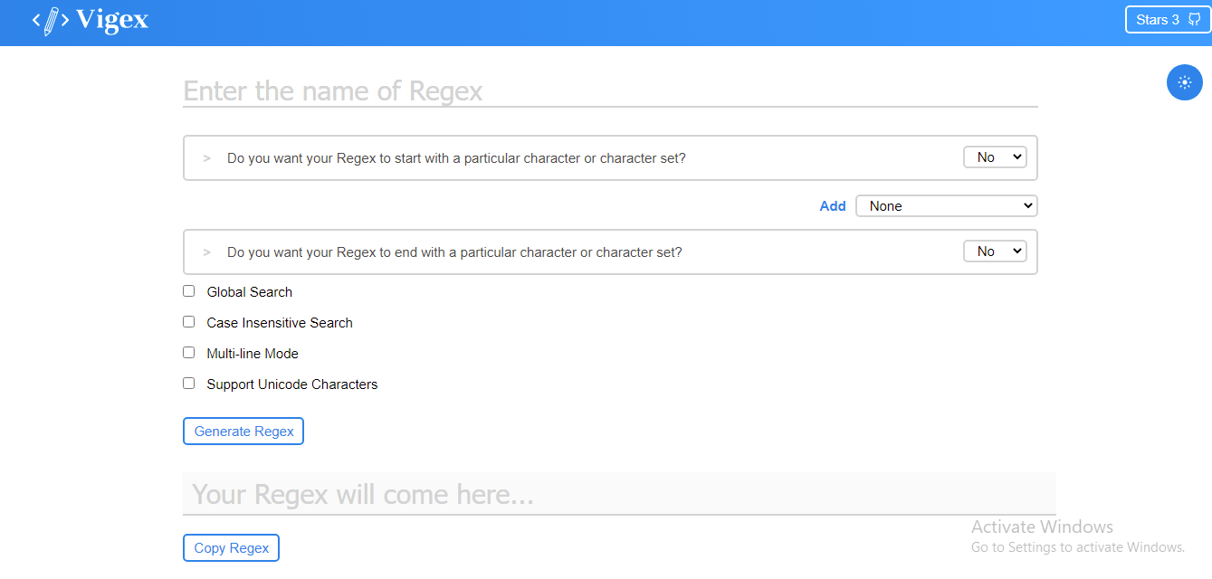The height and width of the screenshot is (579, 1212).
Task: Click the chevron beside the end question
Action: tap(205, 252)
